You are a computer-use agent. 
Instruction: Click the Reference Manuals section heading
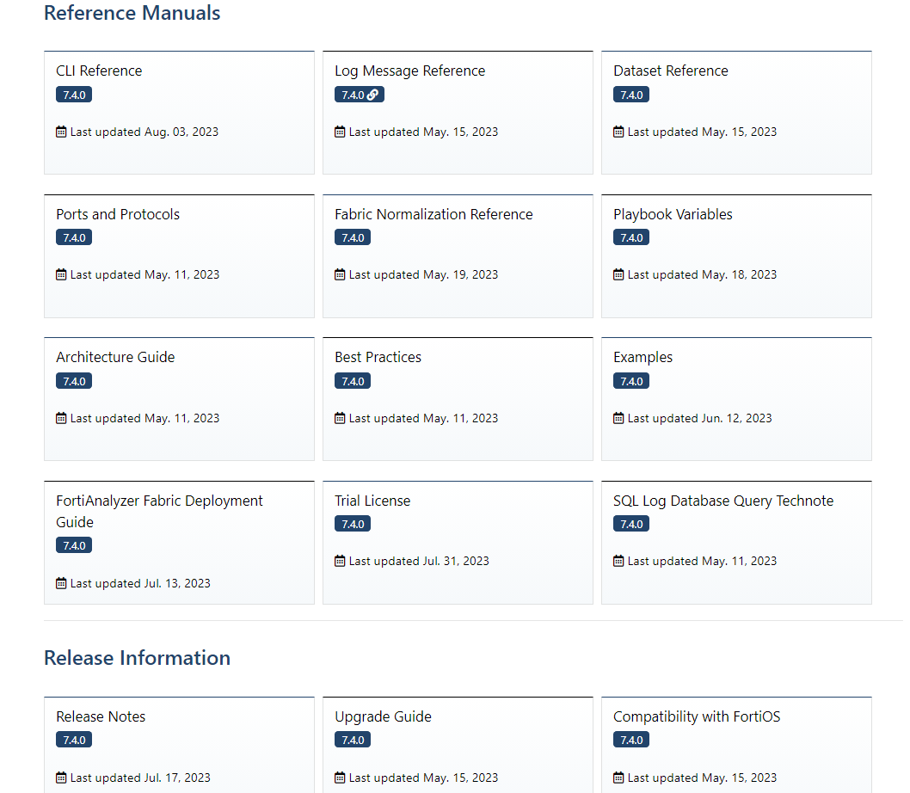(132, 13)
